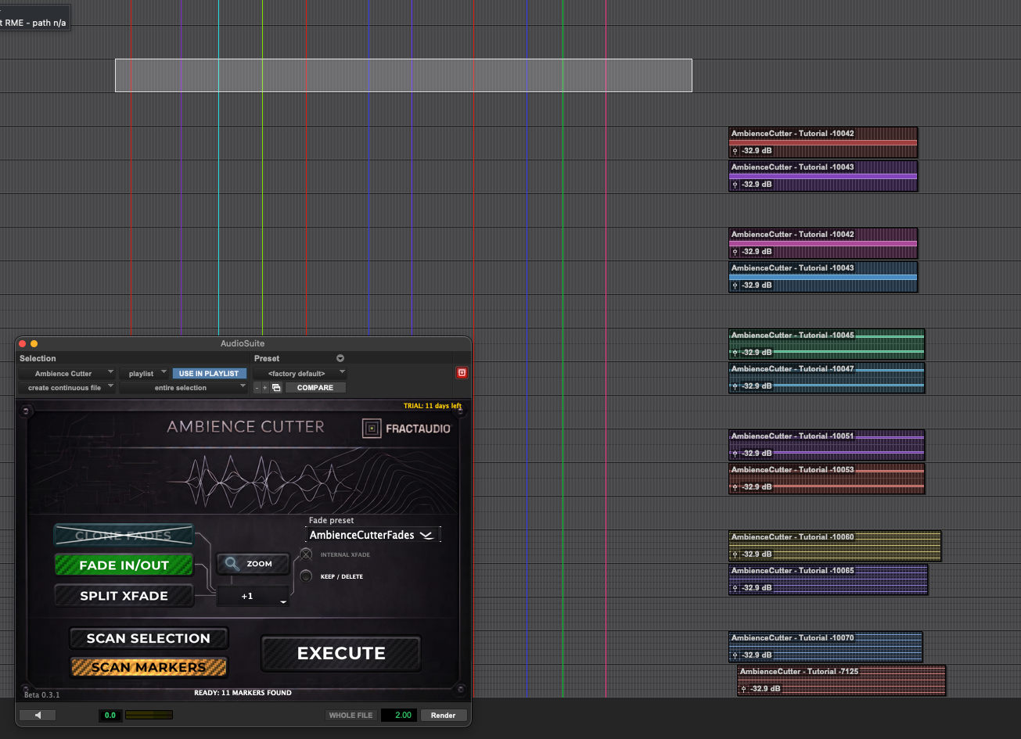Click the highlighted selection region in the timeline

pyautogui.click(x=404, y=75)
